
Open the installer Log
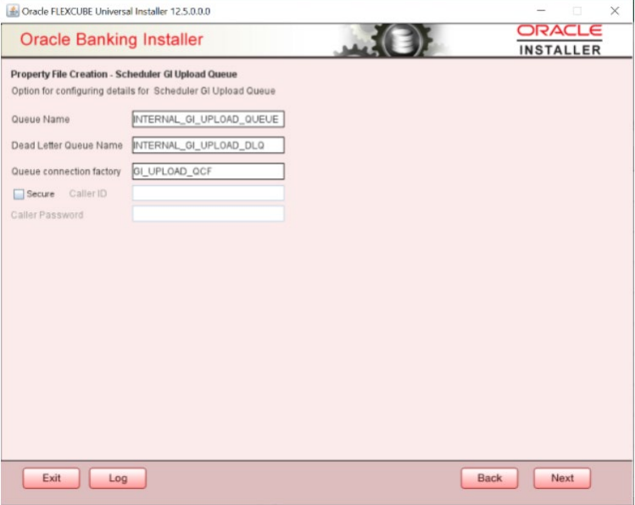click(x=118, y=478)
